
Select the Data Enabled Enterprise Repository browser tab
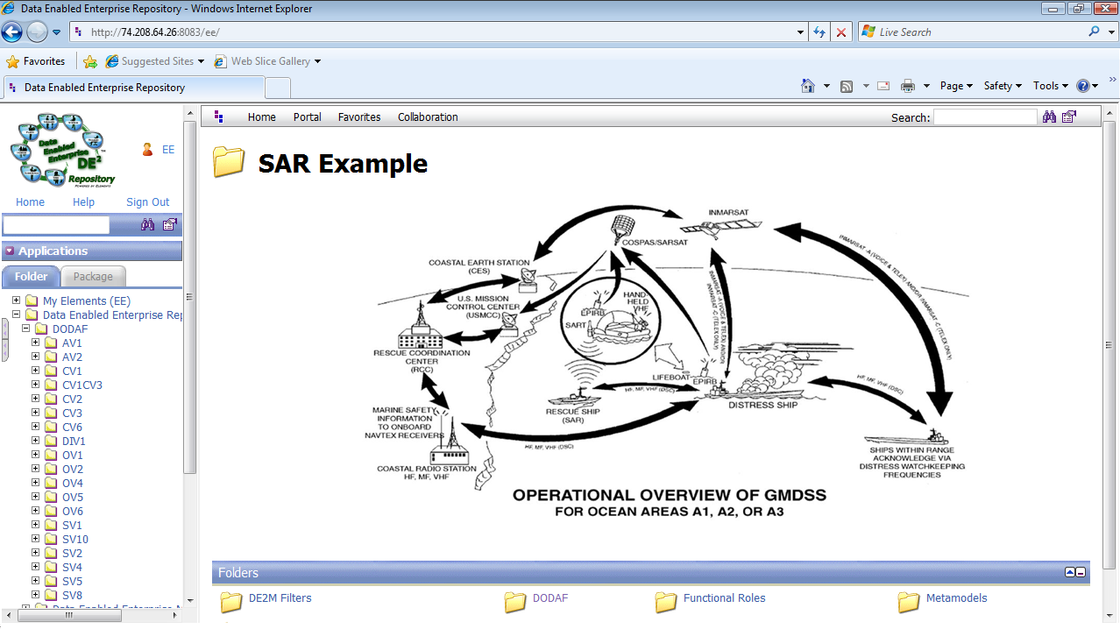pyautogui.click(x=134, y=88)
